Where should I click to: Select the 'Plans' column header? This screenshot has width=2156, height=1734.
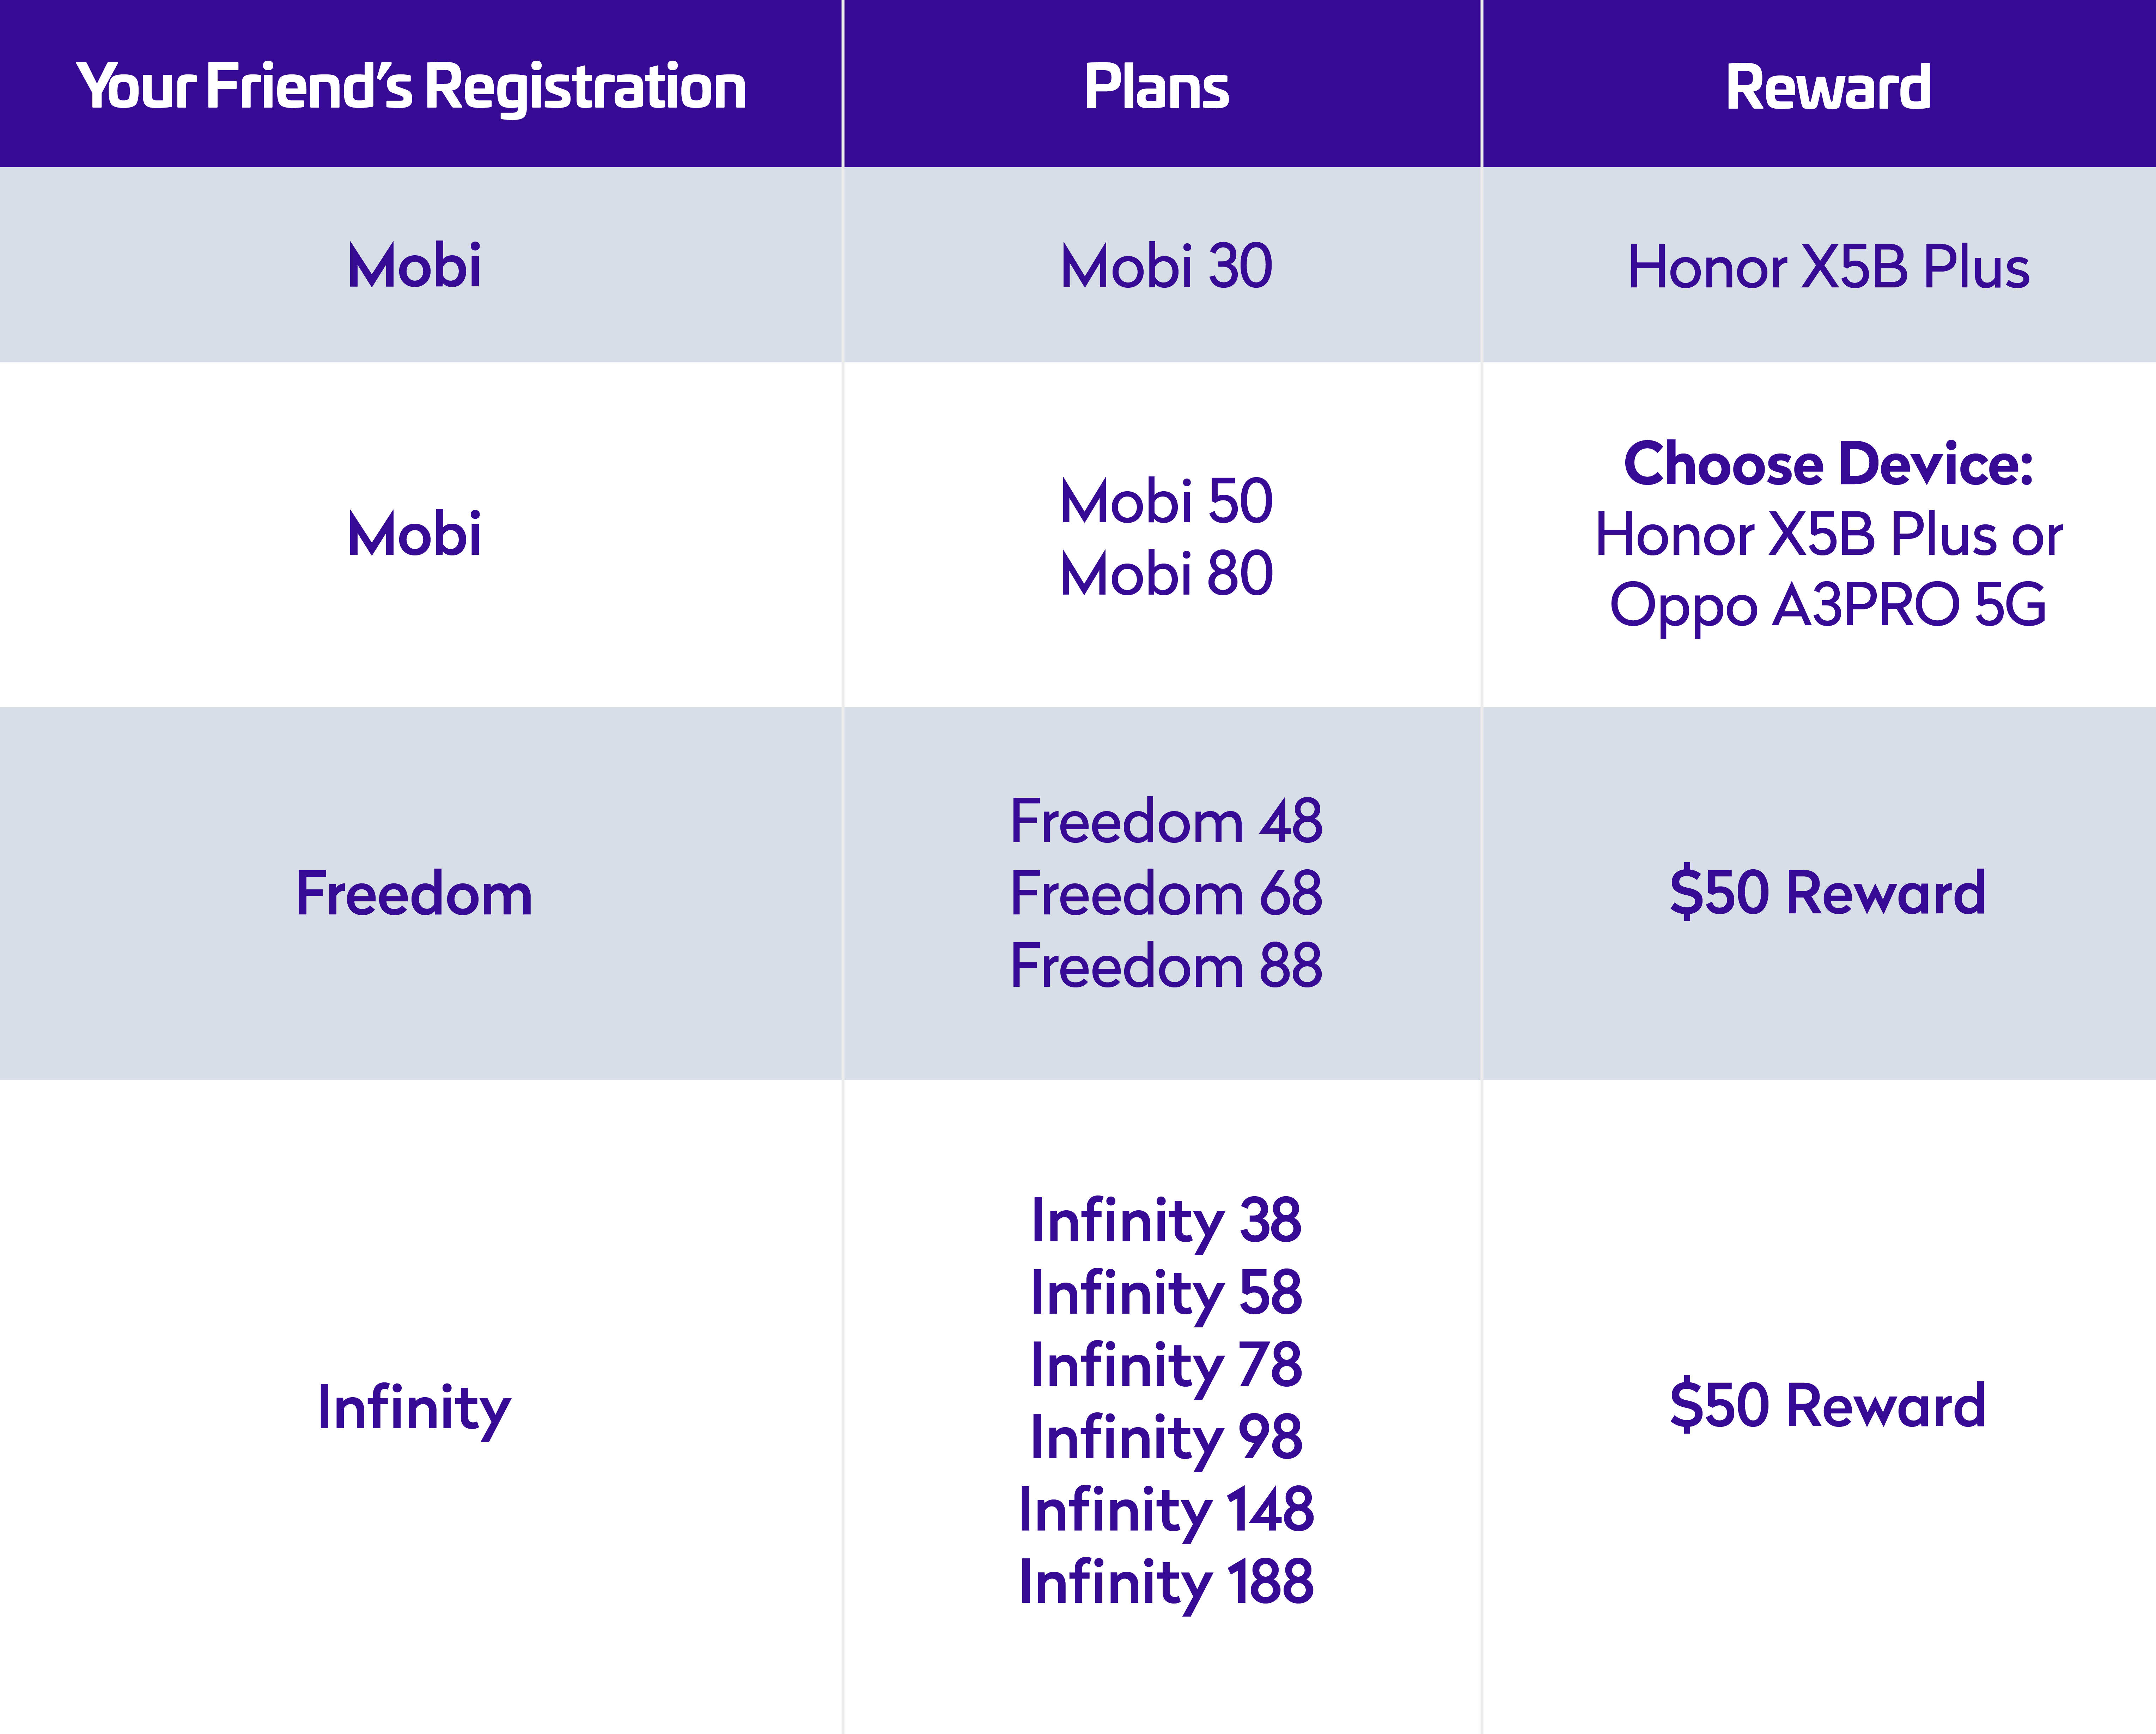click(1157, 87)
